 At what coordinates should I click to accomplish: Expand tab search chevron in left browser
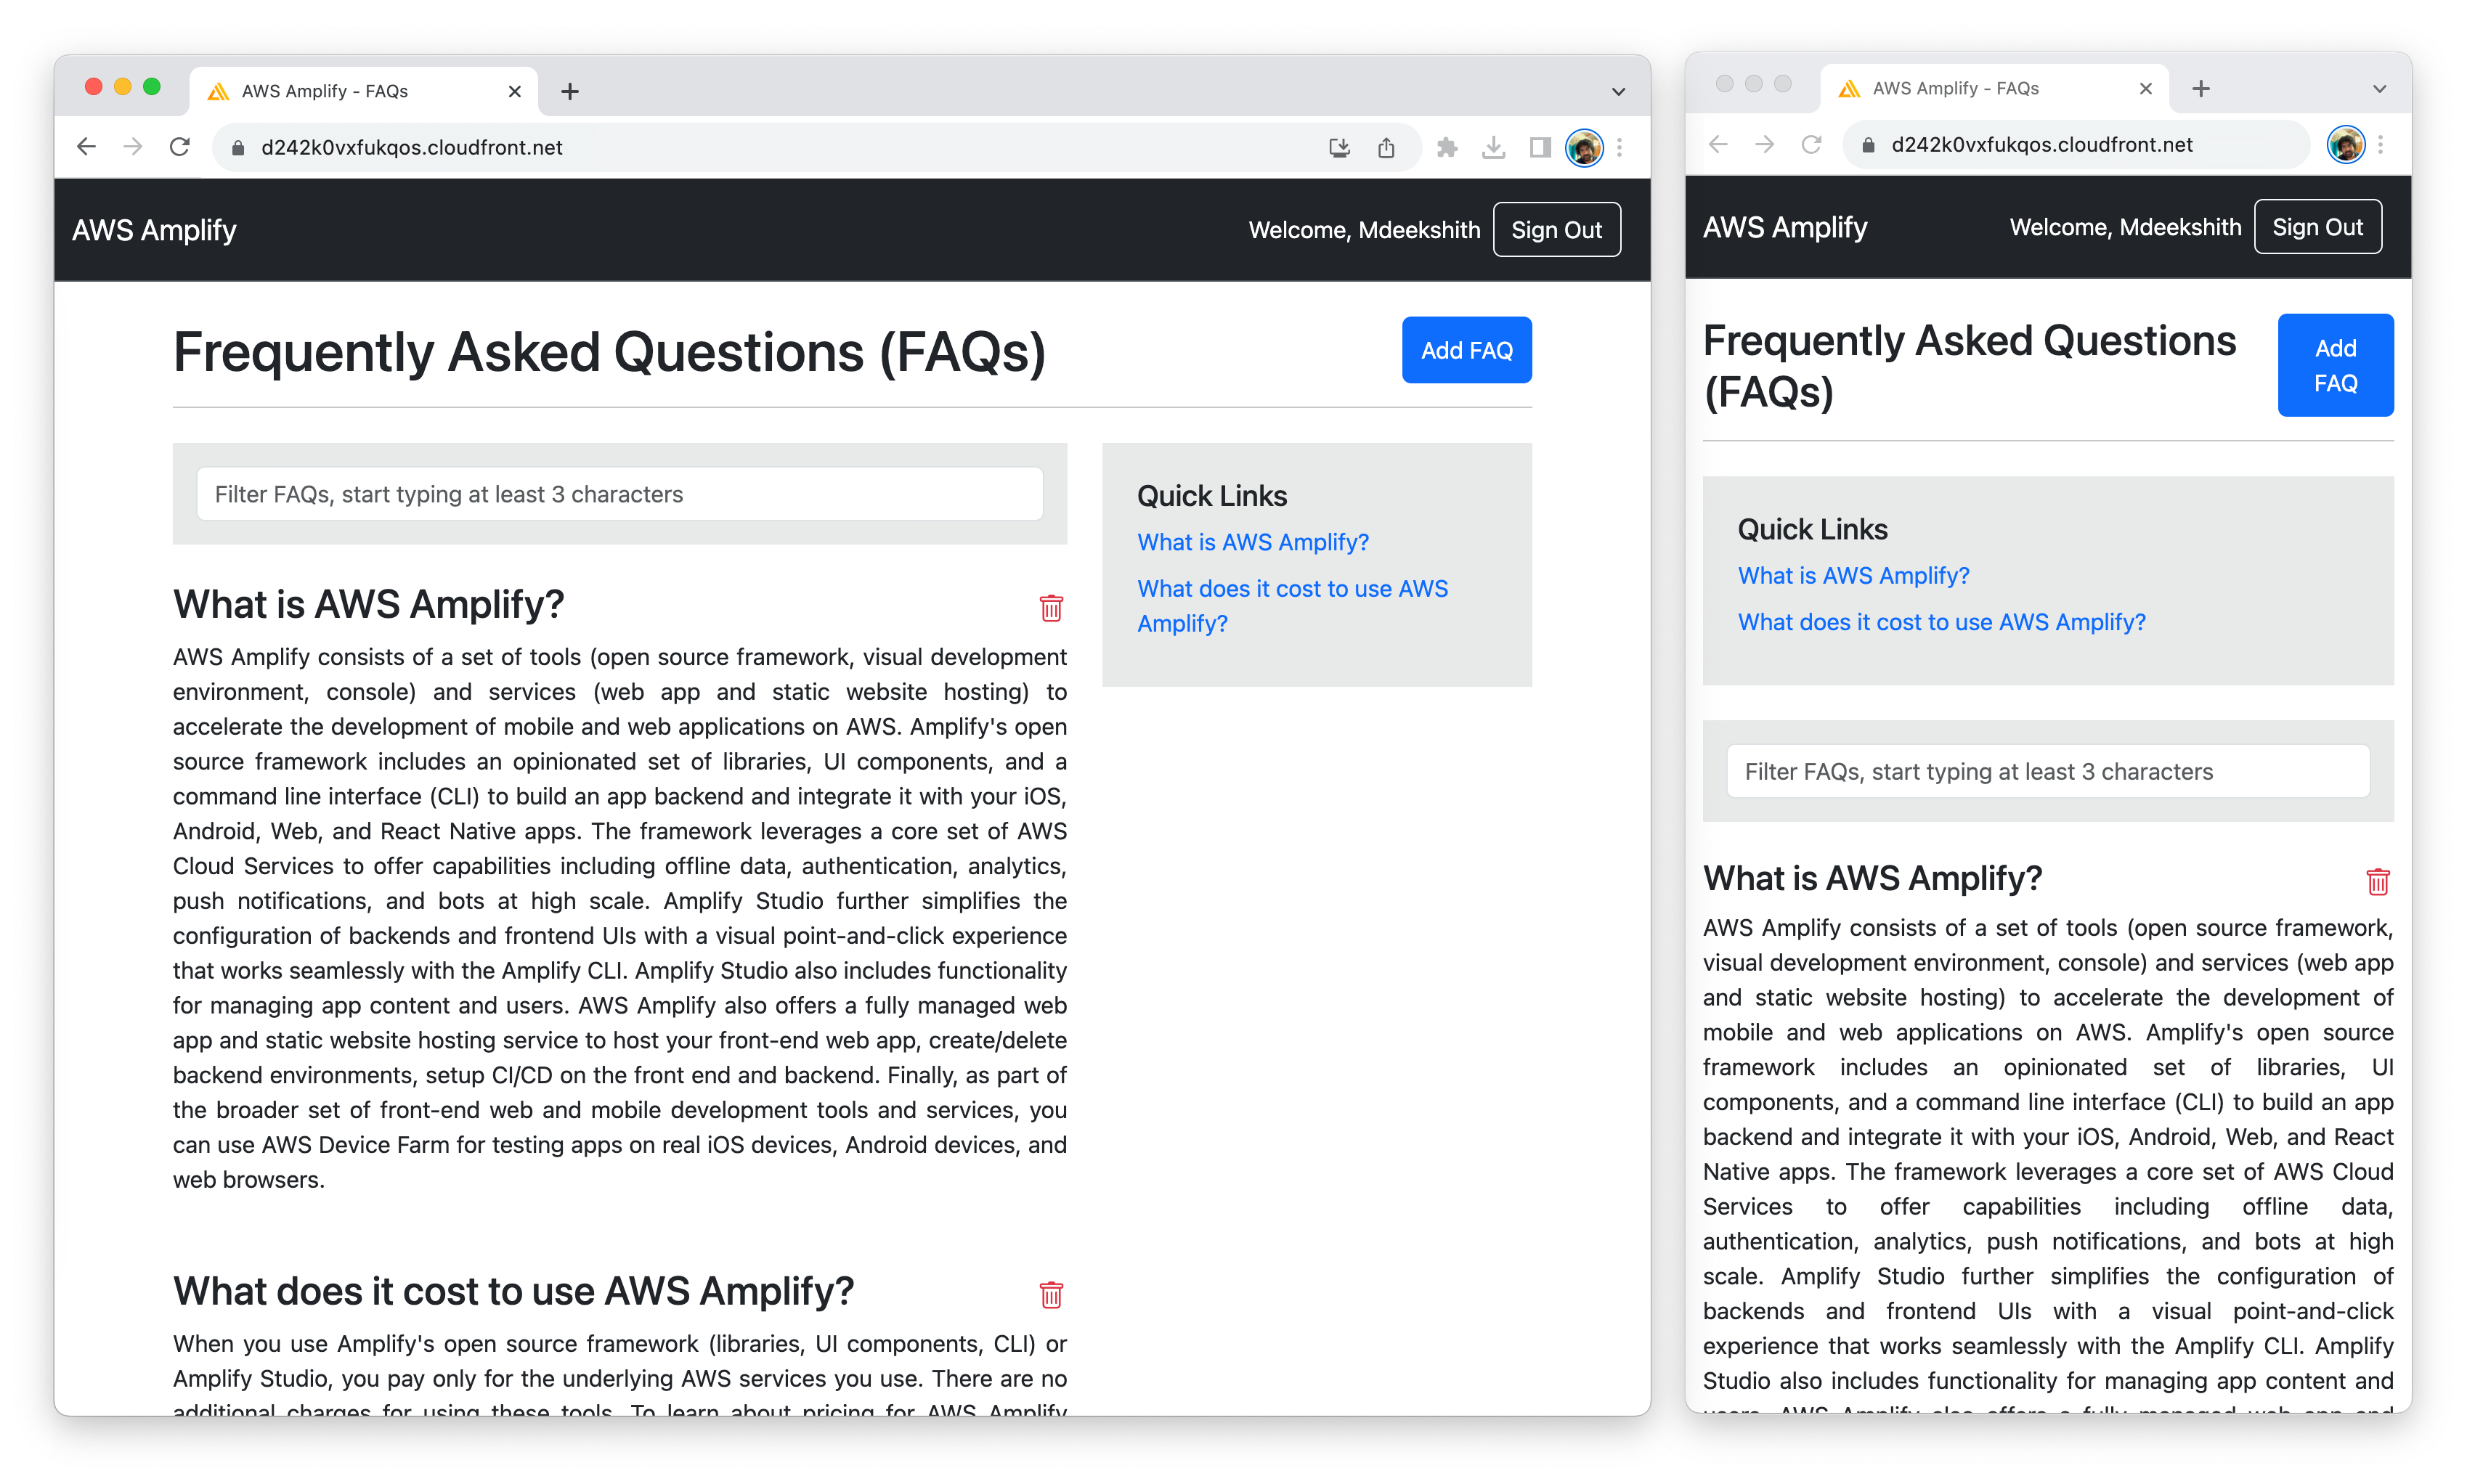point(1617,92)
